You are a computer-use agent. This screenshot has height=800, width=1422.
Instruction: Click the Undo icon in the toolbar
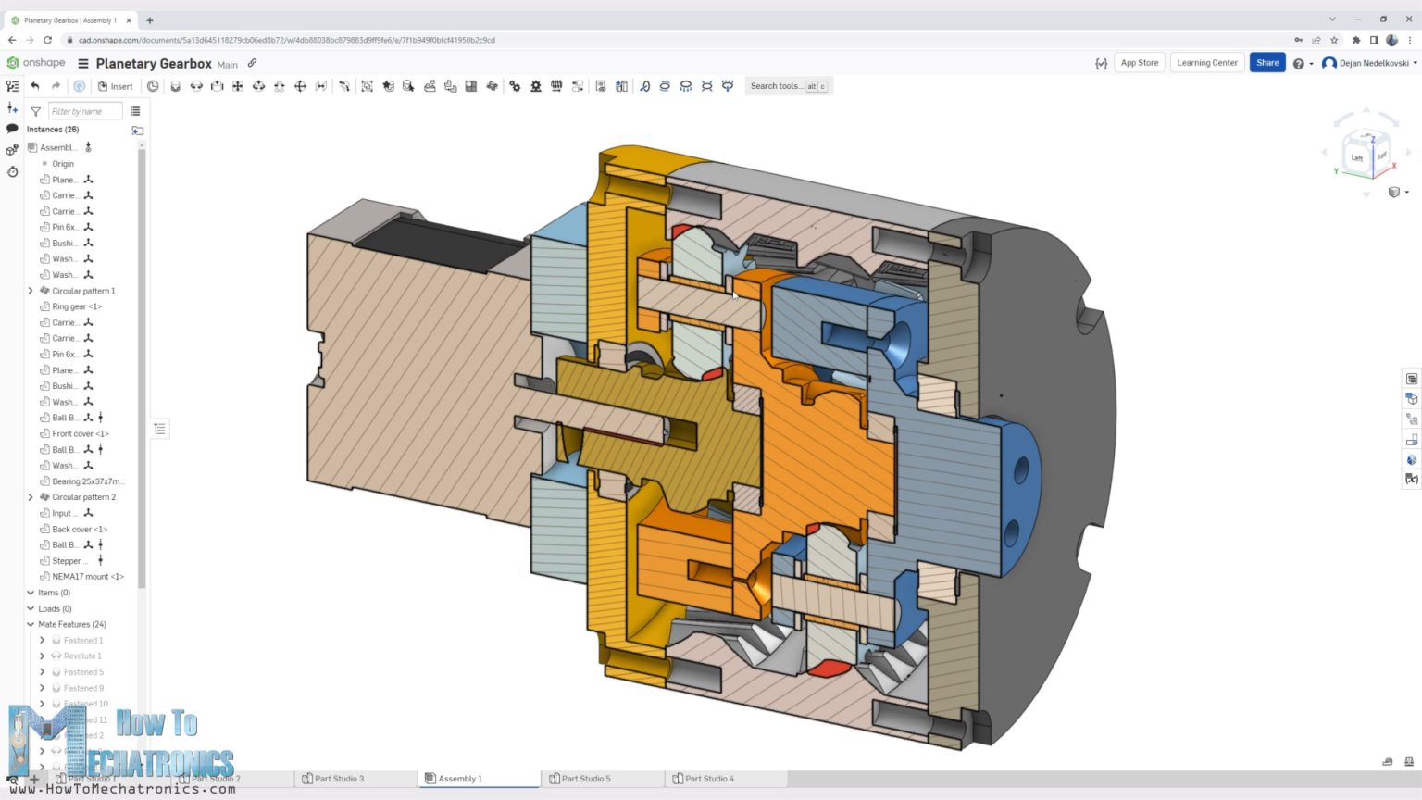coord(34,85)
